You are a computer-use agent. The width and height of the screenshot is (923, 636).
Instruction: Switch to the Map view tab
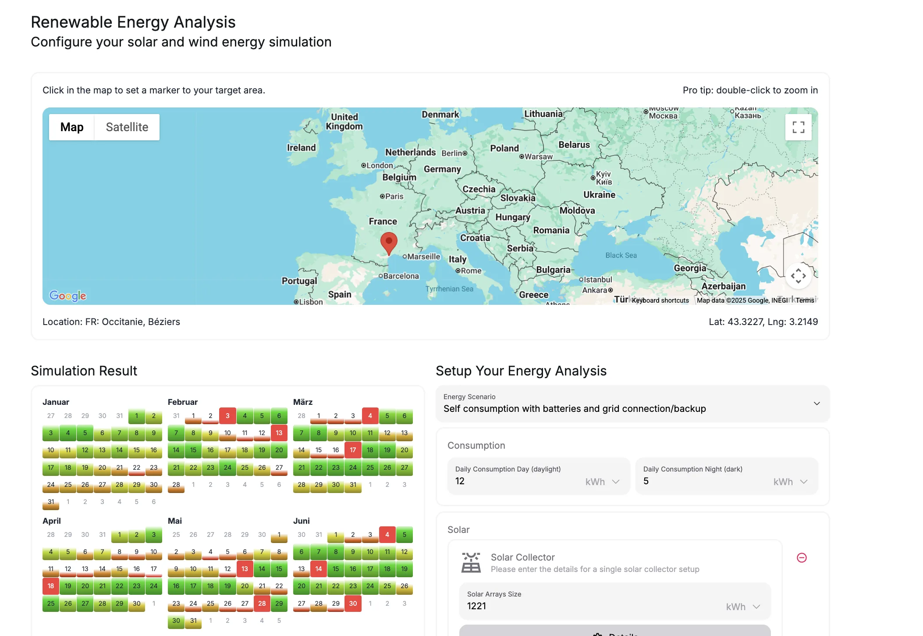[72, 127]
